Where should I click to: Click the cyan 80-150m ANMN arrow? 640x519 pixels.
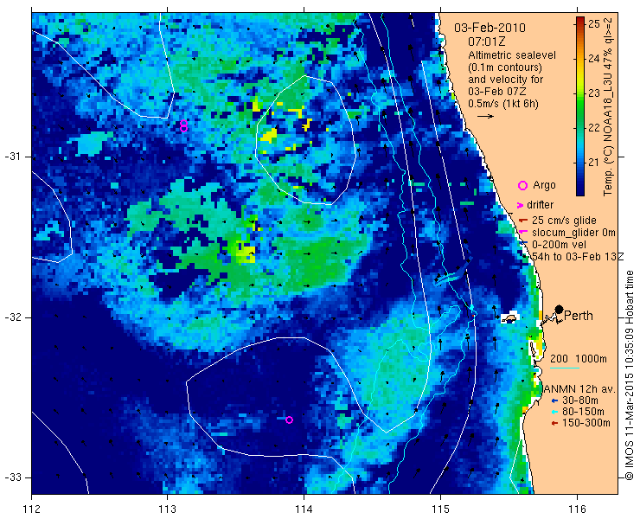(x=554, y=412)
